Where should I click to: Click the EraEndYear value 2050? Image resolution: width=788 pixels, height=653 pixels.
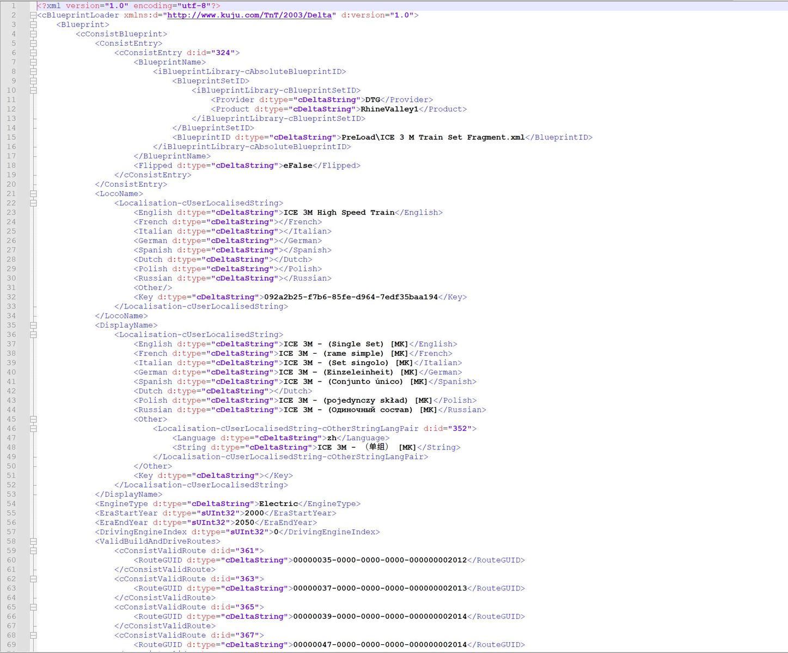[x=245, y=522]
